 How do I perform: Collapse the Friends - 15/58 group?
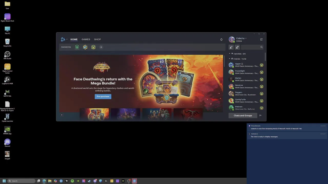[230, 59]
